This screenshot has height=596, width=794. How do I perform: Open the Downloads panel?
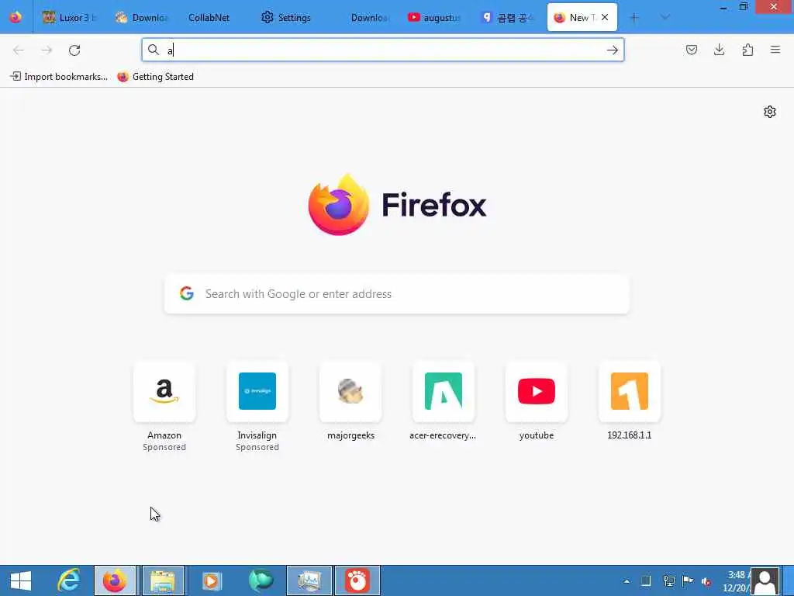(719, 50)
